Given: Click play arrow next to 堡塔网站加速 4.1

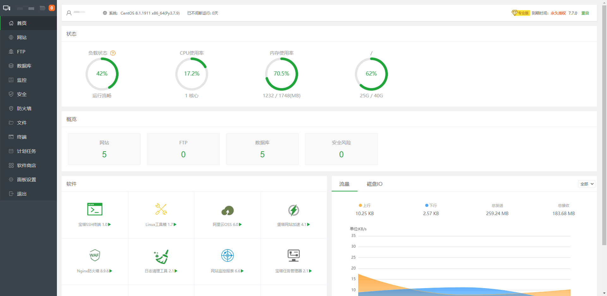Looking at the screenshot, I should (309, 224).
